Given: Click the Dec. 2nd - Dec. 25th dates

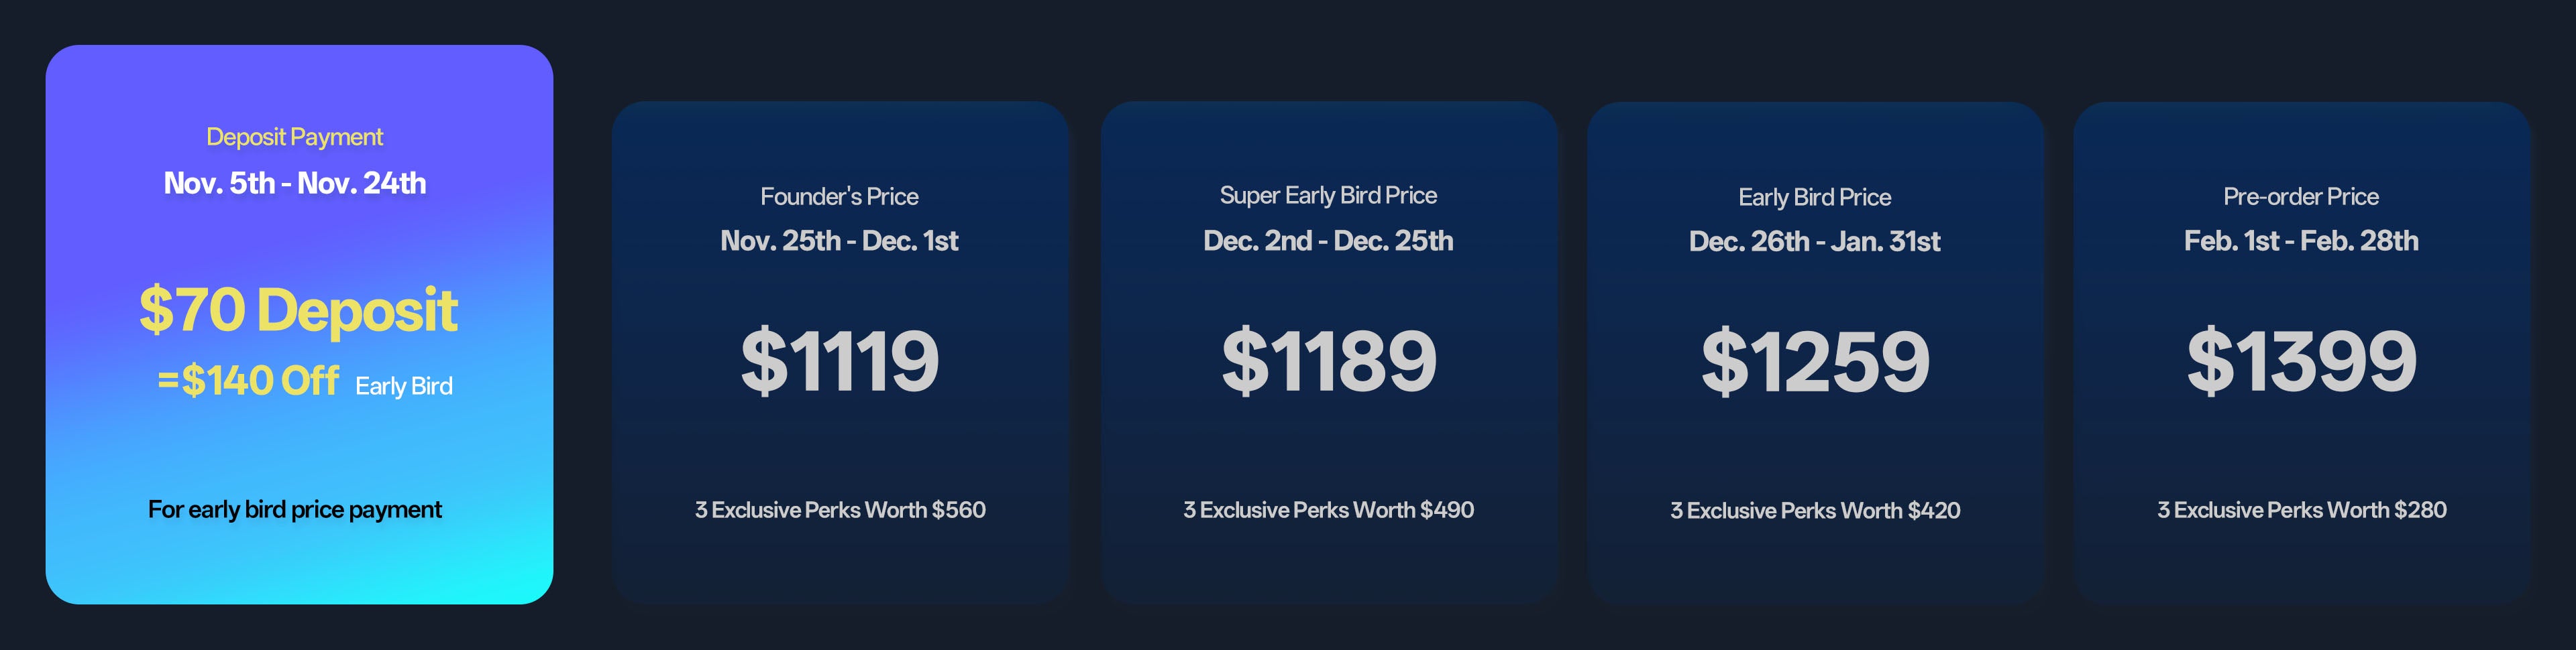Looking at the screenshot, I should click(1328, 241).
